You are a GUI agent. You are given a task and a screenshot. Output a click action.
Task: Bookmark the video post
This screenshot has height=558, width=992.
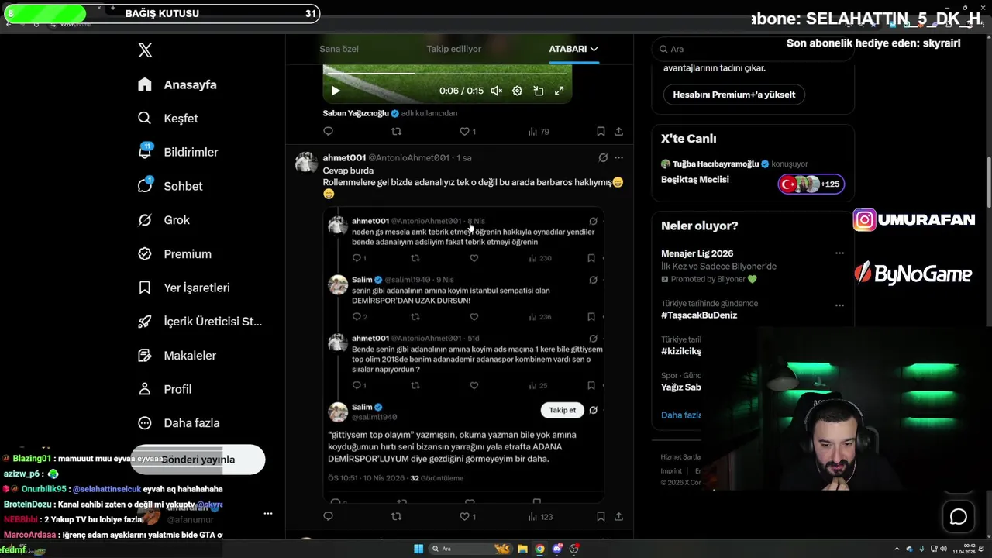[601, 132]
